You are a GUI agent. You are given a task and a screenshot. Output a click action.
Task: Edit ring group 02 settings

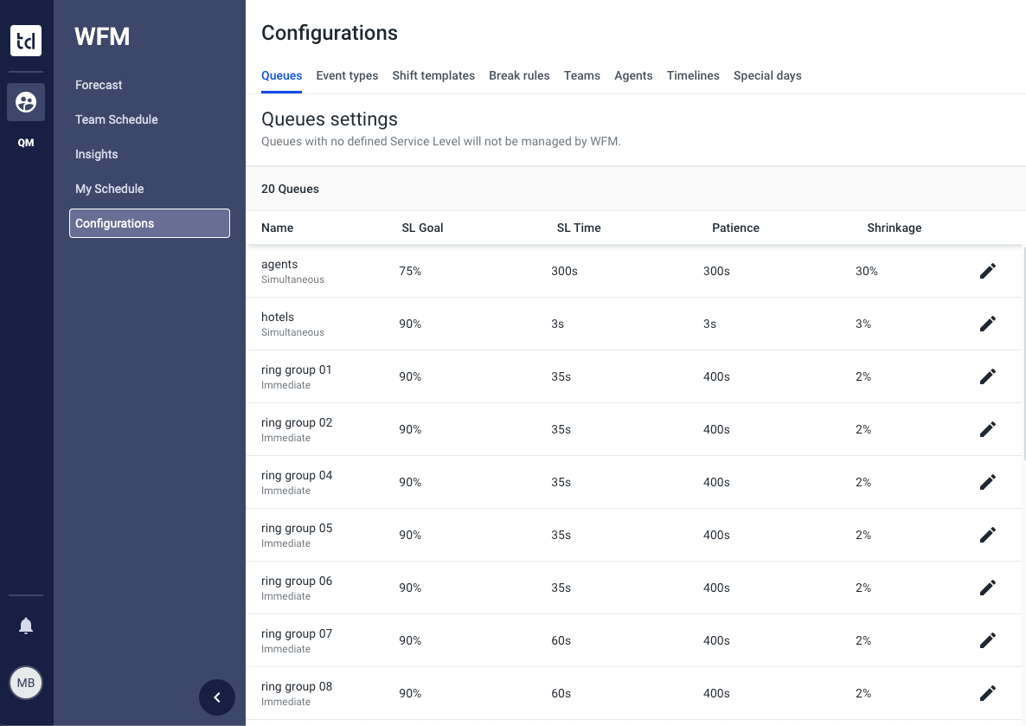tap(988, 429)
